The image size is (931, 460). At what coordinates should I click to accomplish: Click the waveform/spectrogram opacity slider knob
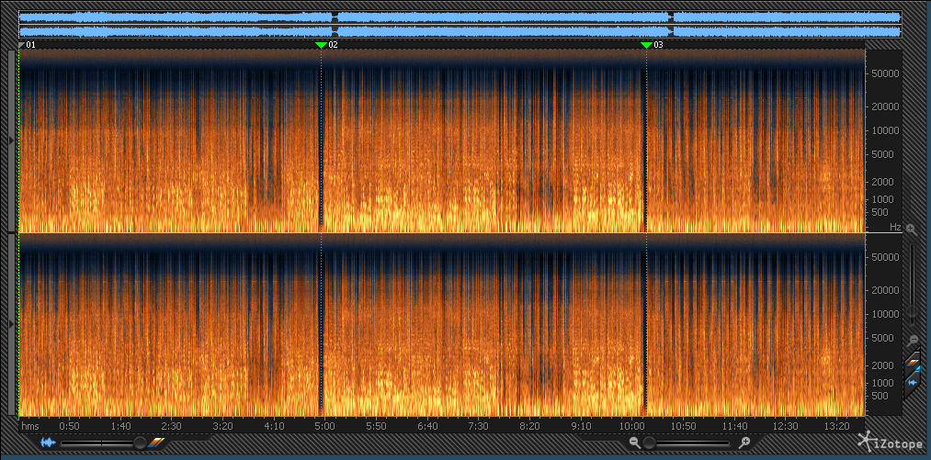[140, 443]
